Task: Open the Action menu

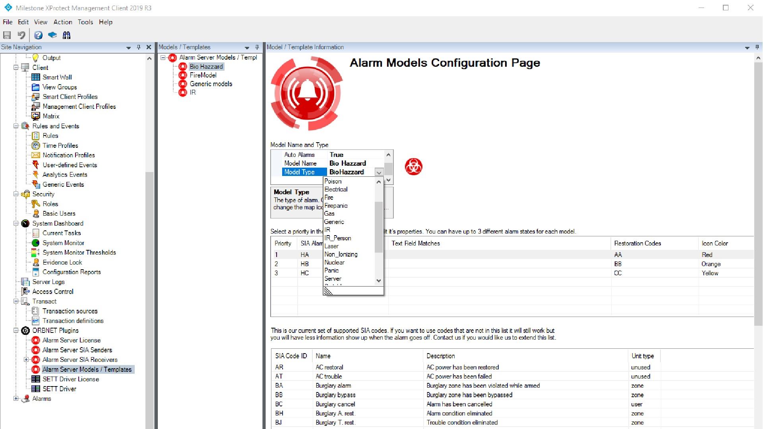Action: pyautogui.click(x=63, y=22)
